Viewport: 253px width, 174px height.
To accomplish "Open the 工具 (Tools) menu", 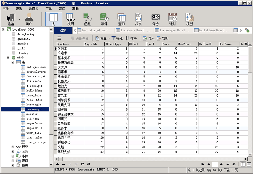I will (x=49, y=9).
